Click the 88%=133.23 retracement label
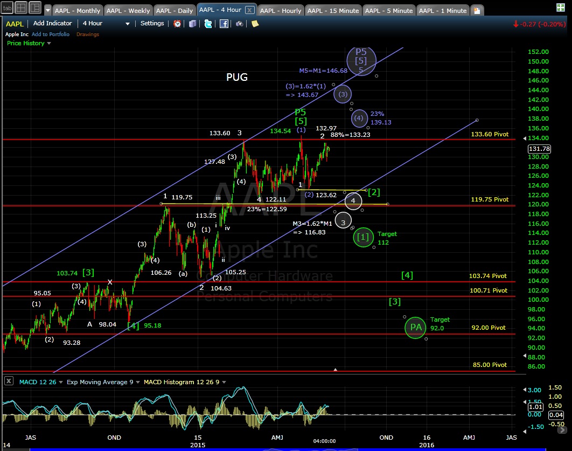Viewport: 572px width, 451px height. point(350,135)
